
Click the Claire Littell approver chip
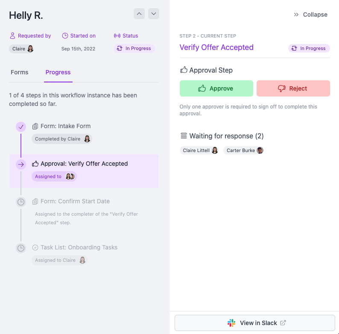(x=199, y=150)
